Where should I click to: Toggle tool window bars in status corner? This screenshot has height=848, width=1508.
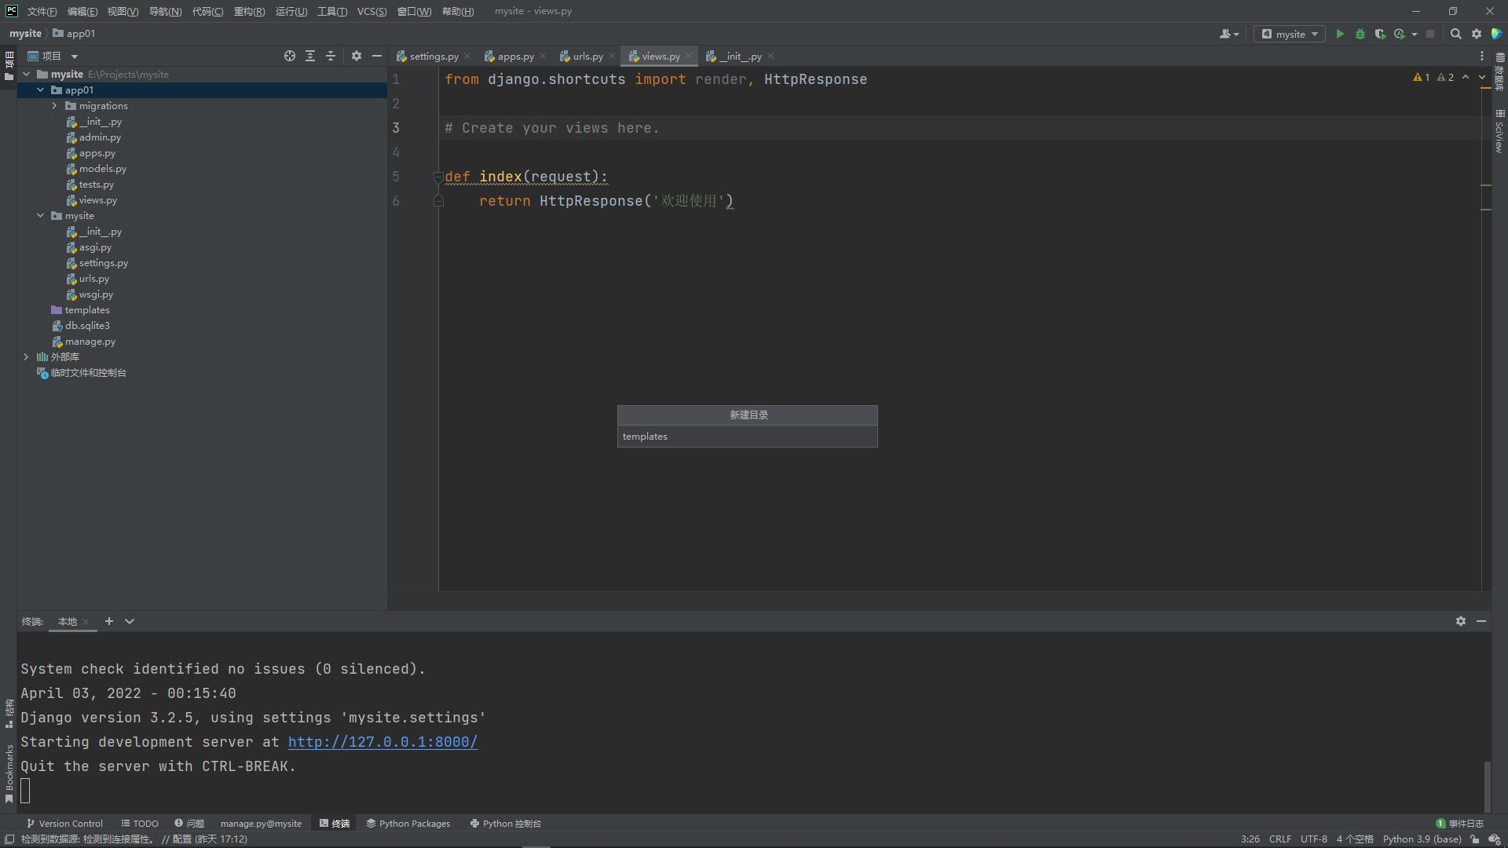click(x=9, y=839)
